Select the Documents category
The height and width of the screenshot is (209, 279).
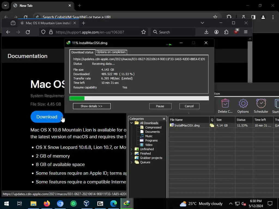(x=153, y=132)
